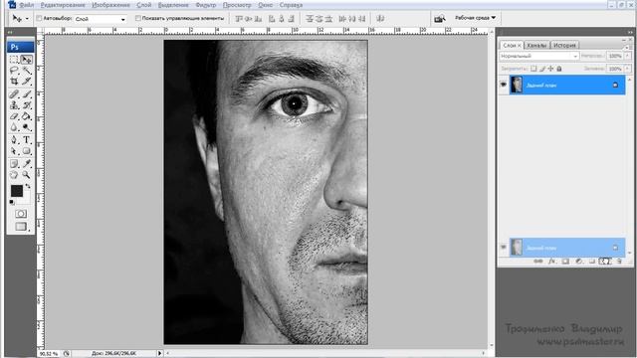Select the Paint Bucket tool
The height and width of the screenshot is (358, 637).
pos(27,116)
